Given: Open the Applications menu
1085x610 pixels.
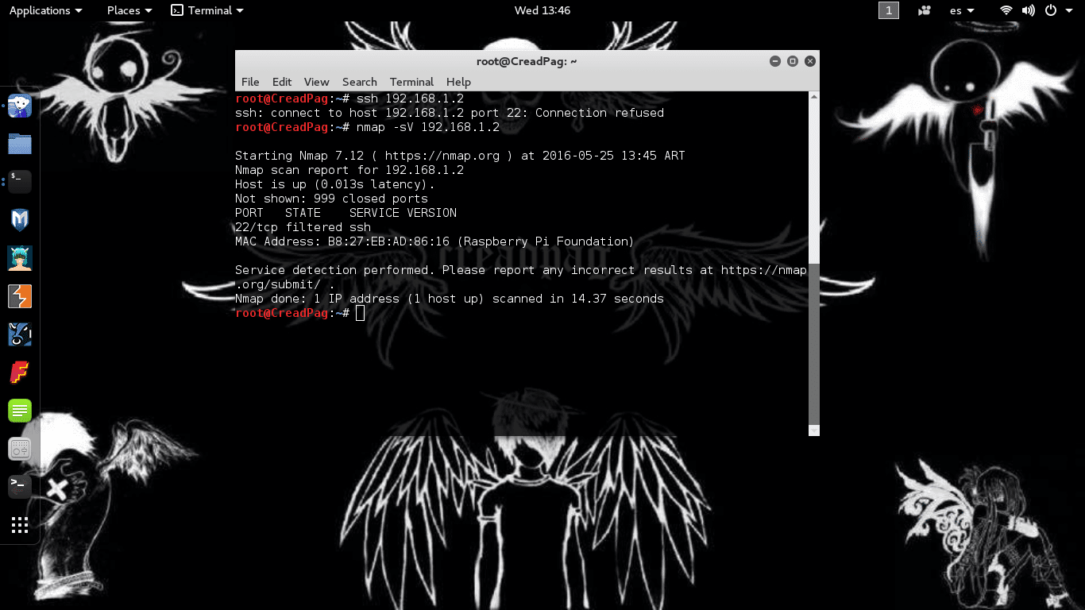Looking at the screenshot, I should [x=40, y=10].
